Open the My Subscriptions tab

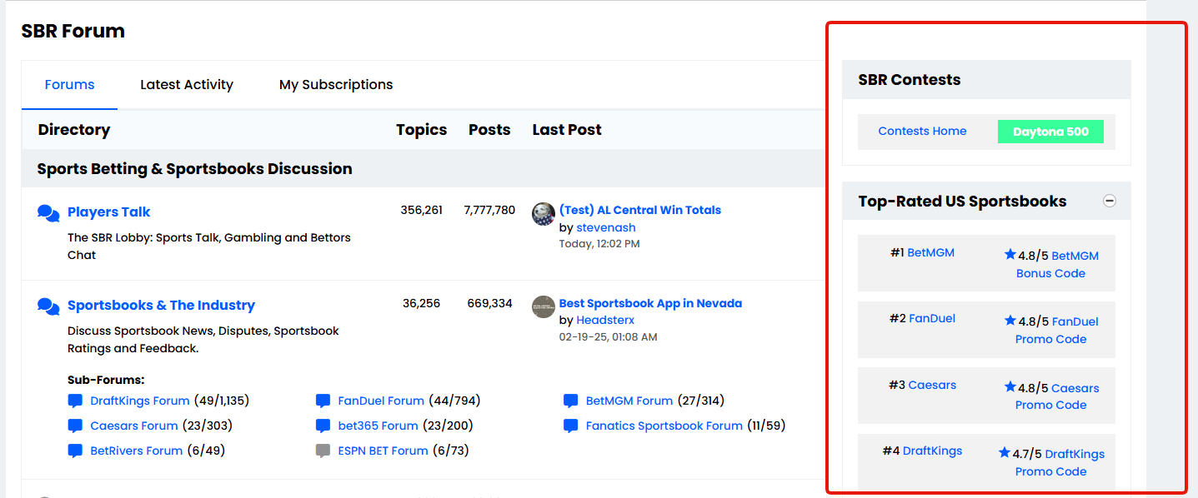[x=336, y=85]
